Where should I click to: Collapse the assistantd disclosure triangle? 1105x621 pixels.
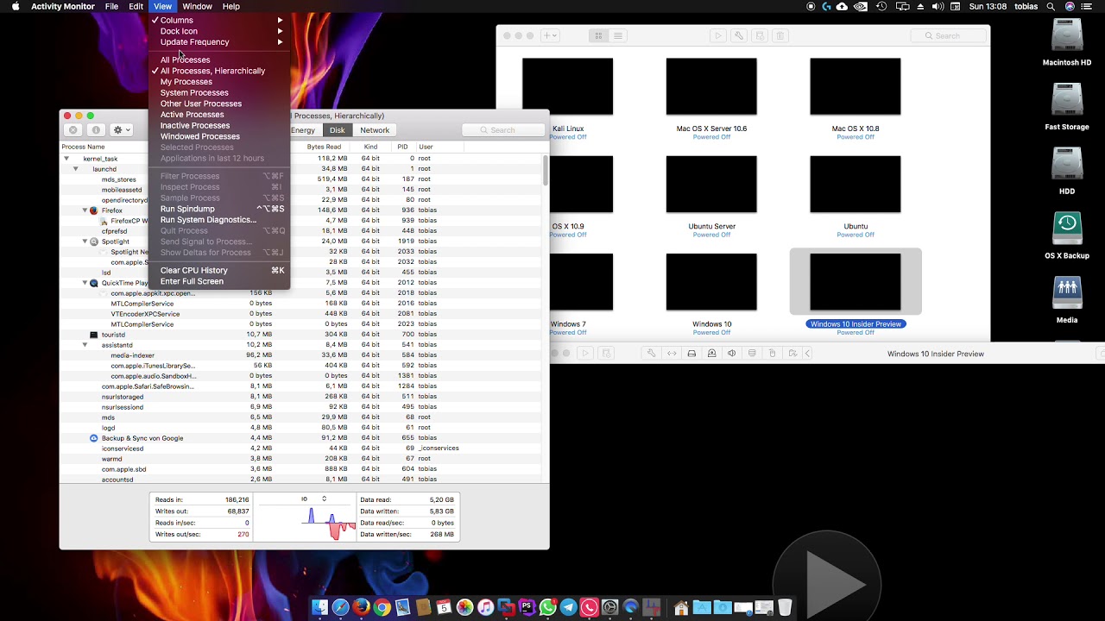pos(85,345)
